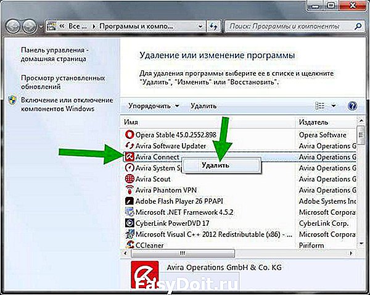
Task: Click 'Adobe Systems Inc' publisher cell
Action: point(327,201)
